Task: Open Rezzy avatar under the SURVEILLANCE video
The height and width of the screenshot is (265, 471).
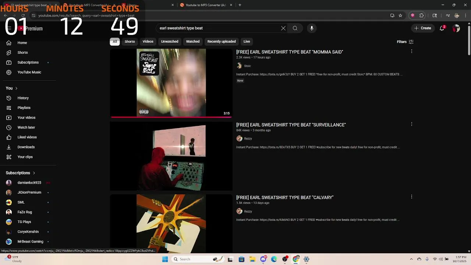Action: 239,138
